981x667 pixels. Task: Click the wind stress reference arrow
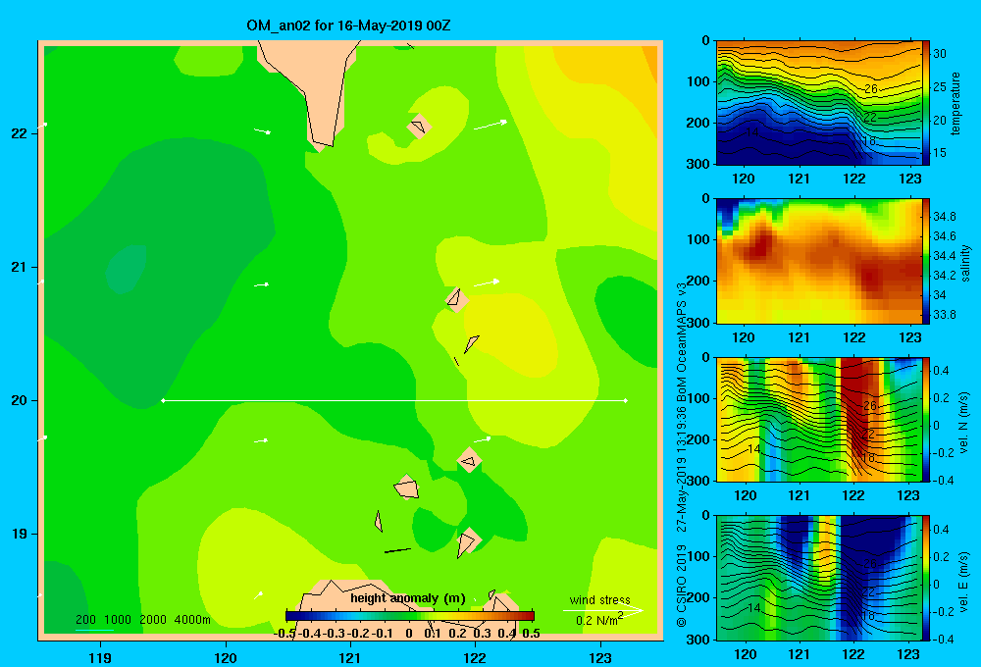point(603,610)
